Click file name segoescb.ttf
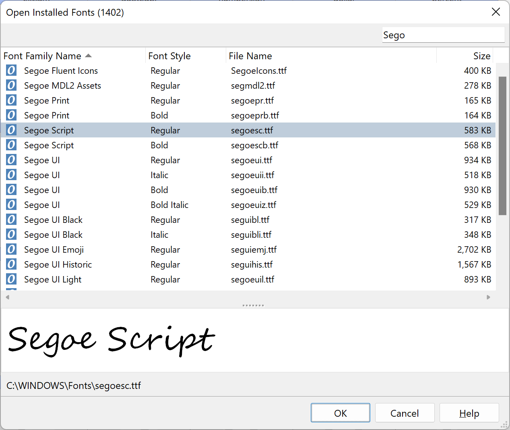Viewport: 510px width, 430px height. tap(254, 145)
